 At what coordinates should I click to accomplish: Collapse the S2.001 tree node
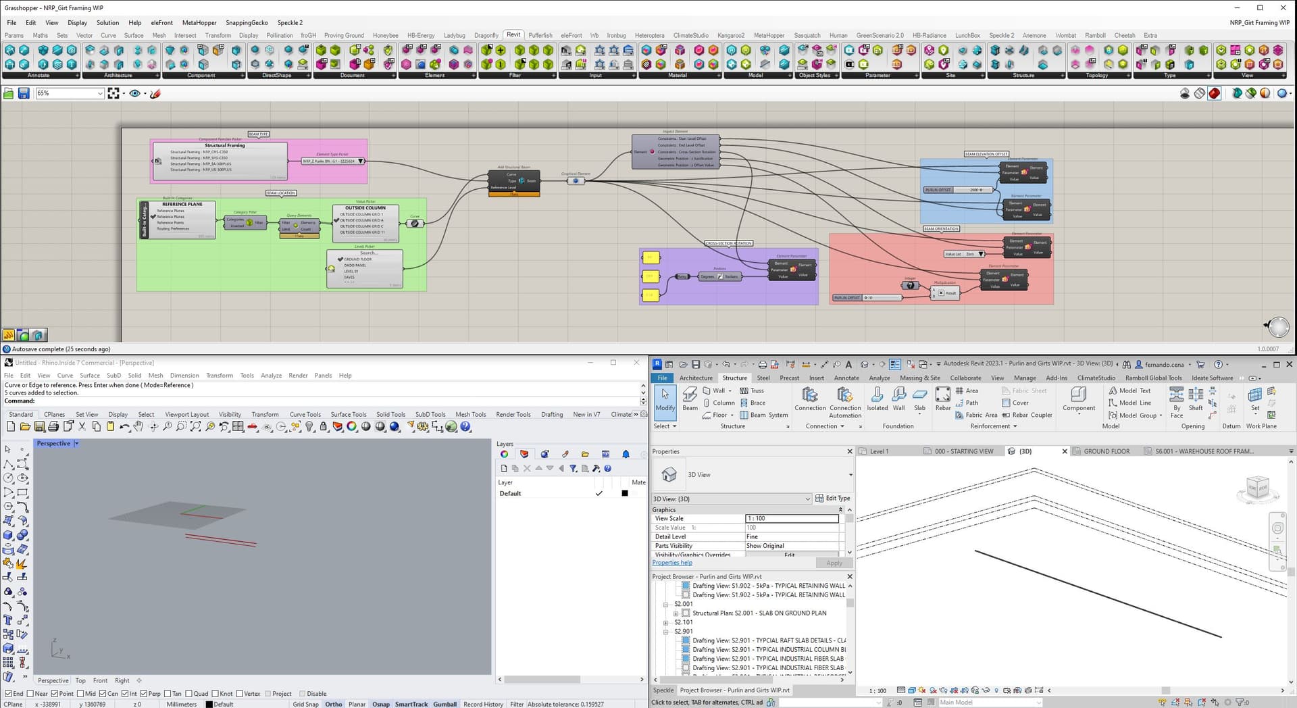(665, 604)
